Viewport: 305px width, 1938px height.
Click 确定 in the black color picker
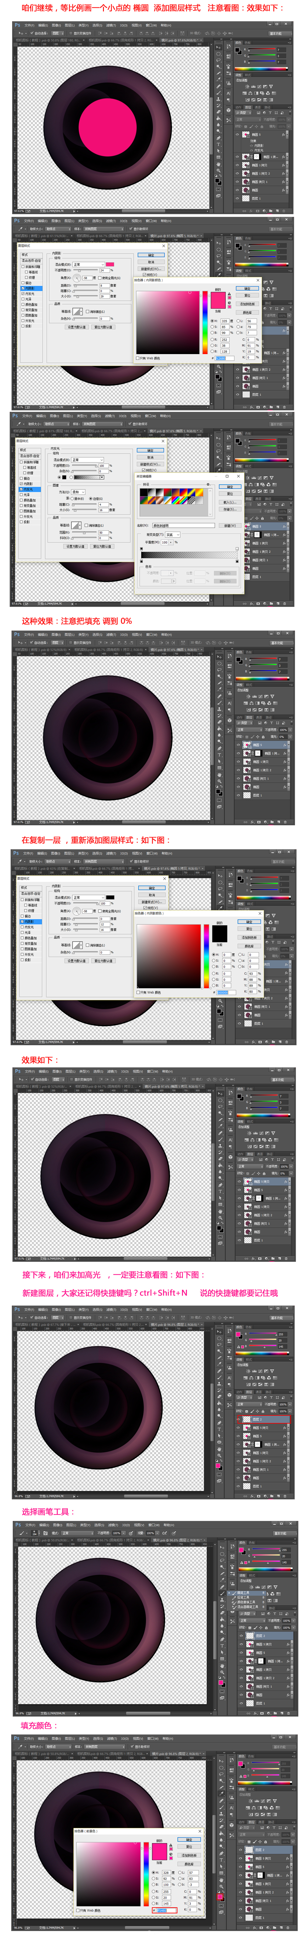pyautogui.click(x=249, y=922)
